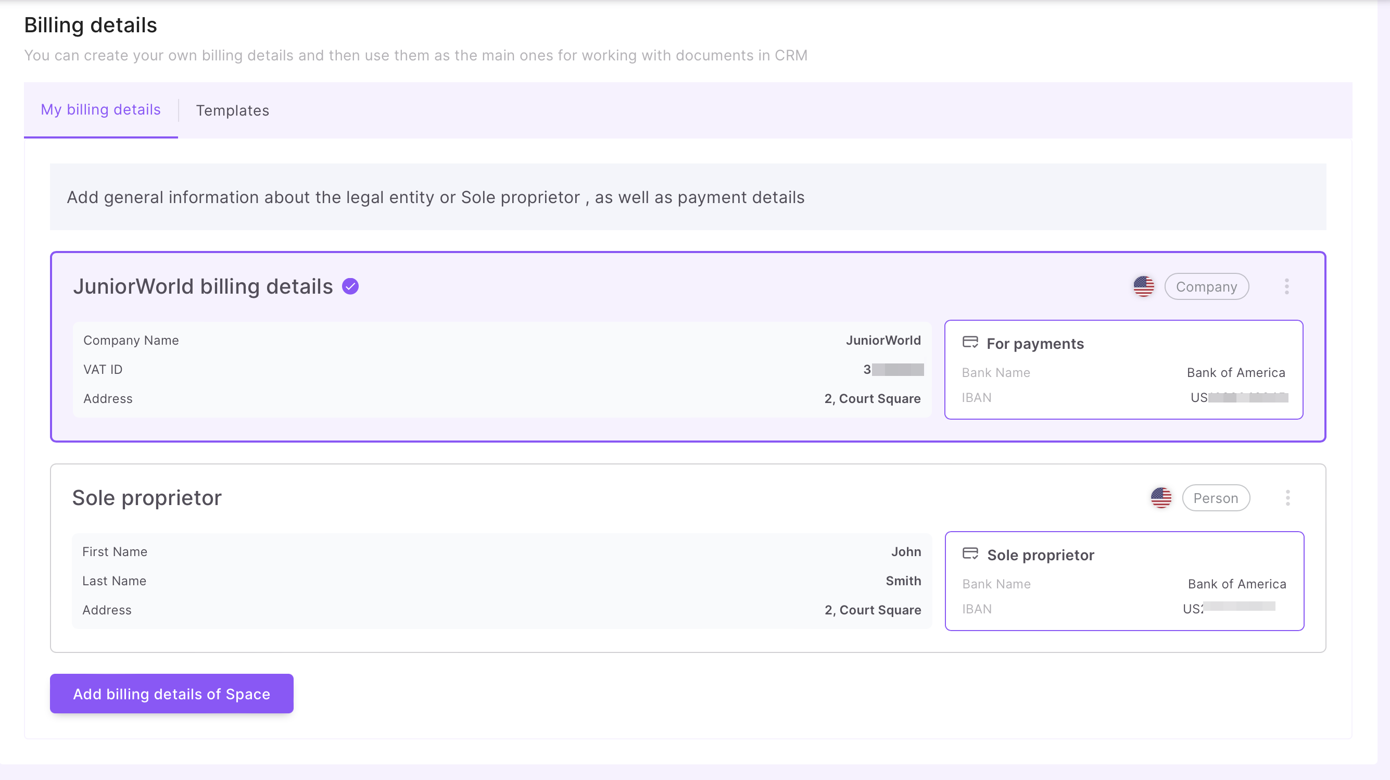Screen dimensions: 1390x780
Task: Click the JuniorWorld company name value
Action: (883, 340)
